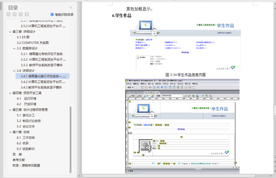Close the 目录 navigation pane
The height and width of the screenshot is (178, 276).
[71, 7]
